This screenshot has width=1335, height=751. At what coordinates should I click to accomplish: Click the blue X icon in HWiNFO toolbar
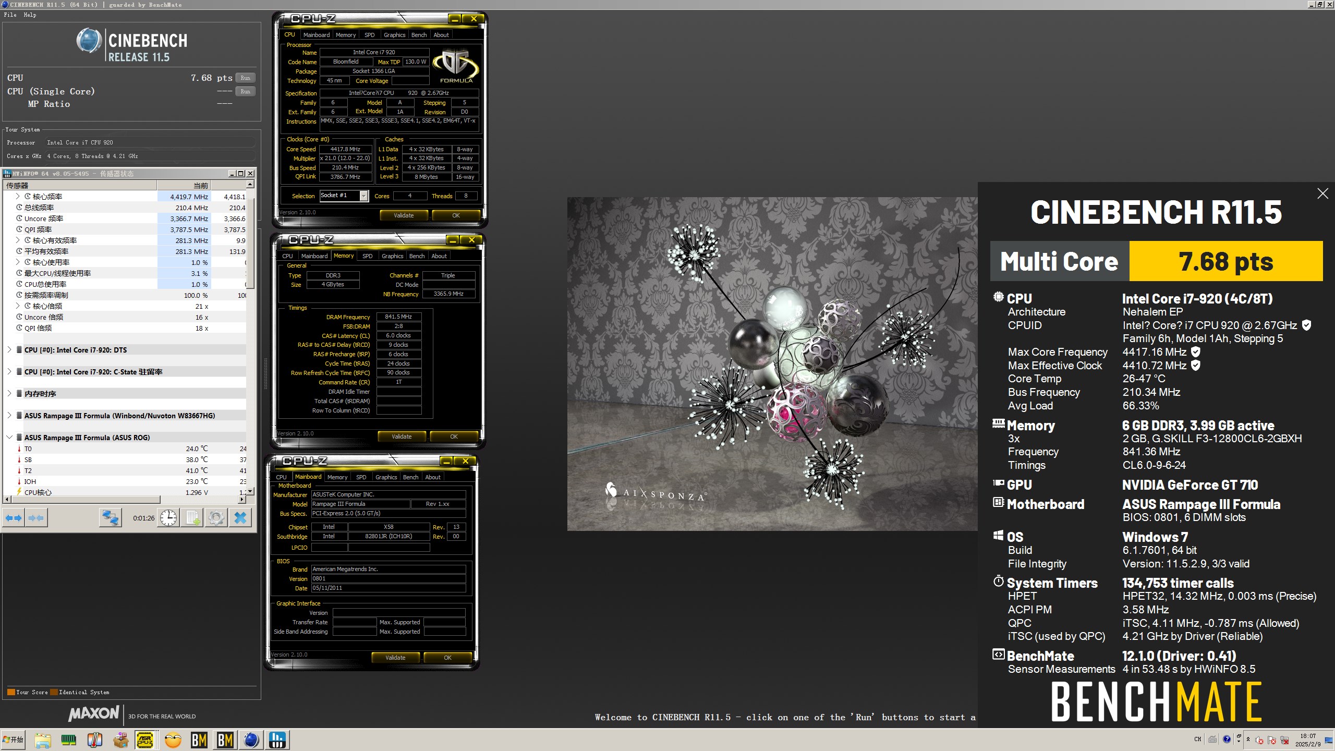240,518
